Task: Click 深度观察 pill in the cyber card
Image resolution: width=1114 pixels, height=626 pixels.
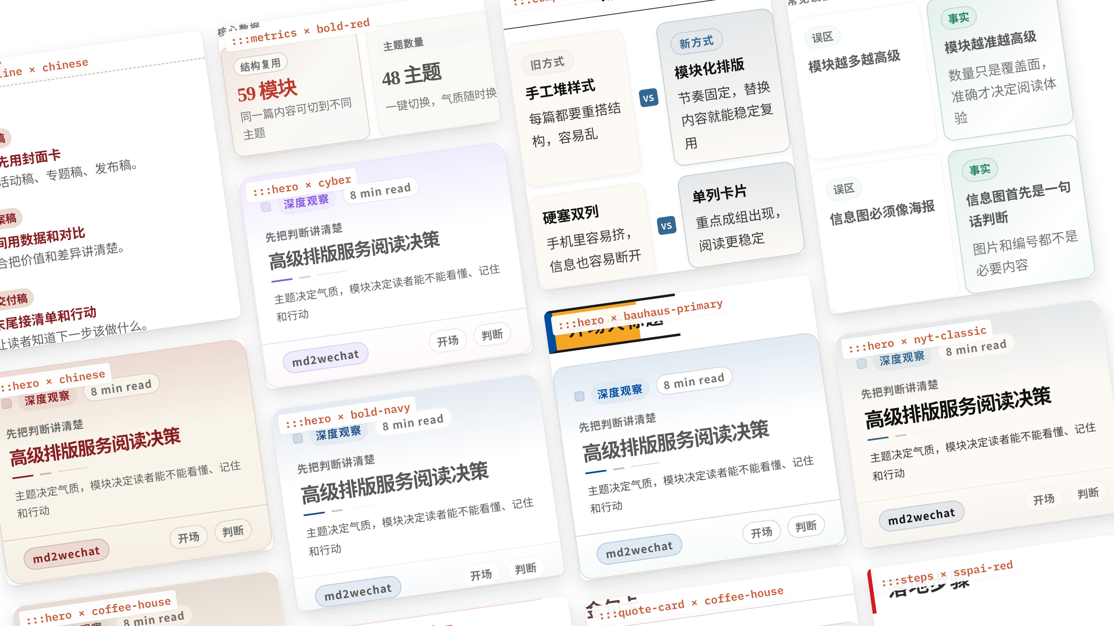Action: coord(306,201)
